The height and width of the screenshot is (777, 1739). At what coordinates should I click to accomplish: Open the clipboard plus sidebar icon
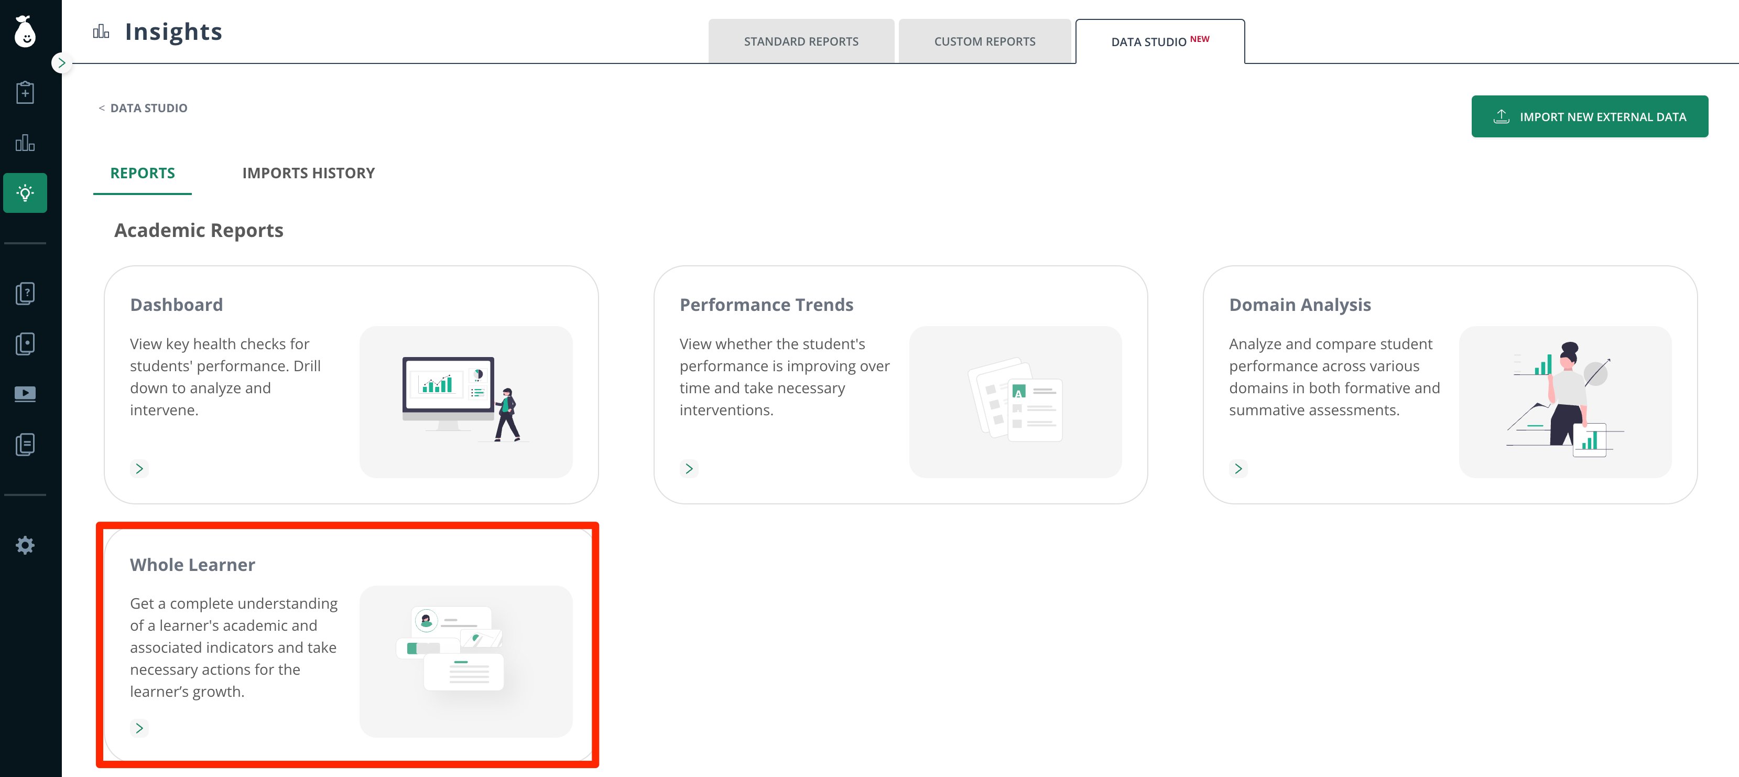[25, 92]
